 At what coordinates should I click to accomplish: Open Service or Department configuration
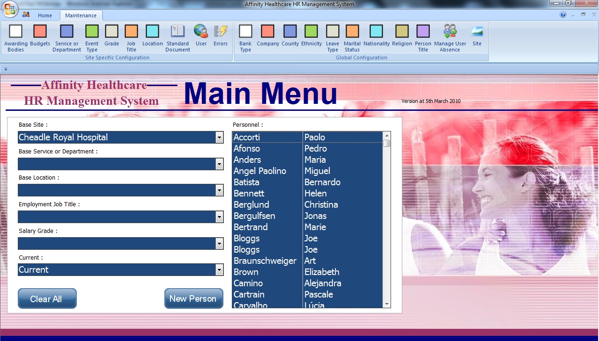pyautogui.click(x=67, y=38)
